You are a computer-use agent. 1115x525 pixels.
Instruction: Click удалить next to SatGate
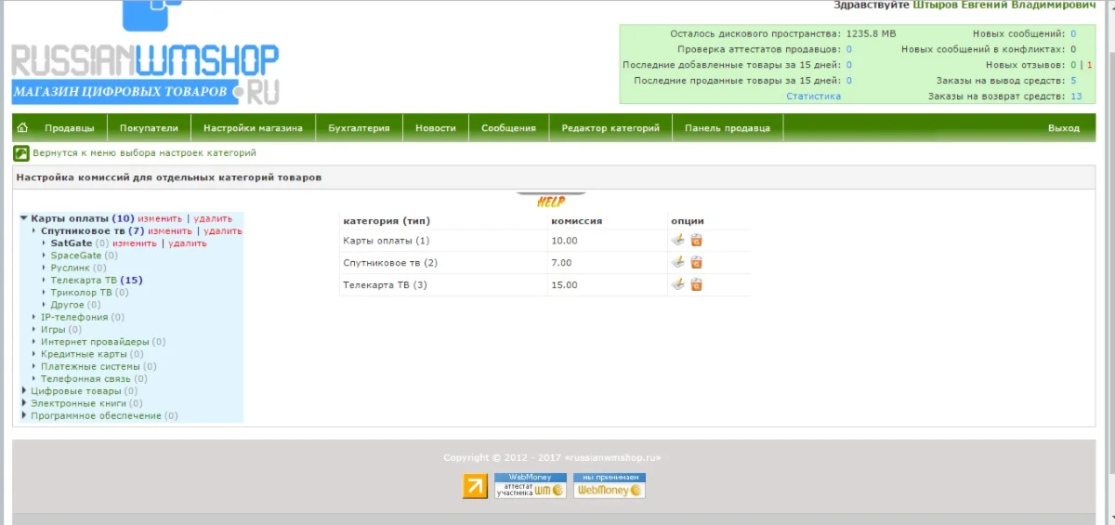click(188, 243)
